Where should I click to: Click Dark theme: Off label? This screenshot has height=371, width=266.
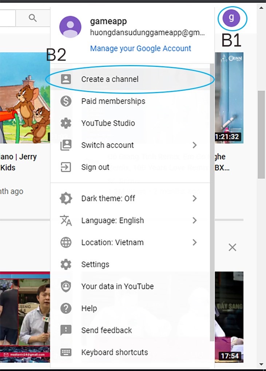108,198
